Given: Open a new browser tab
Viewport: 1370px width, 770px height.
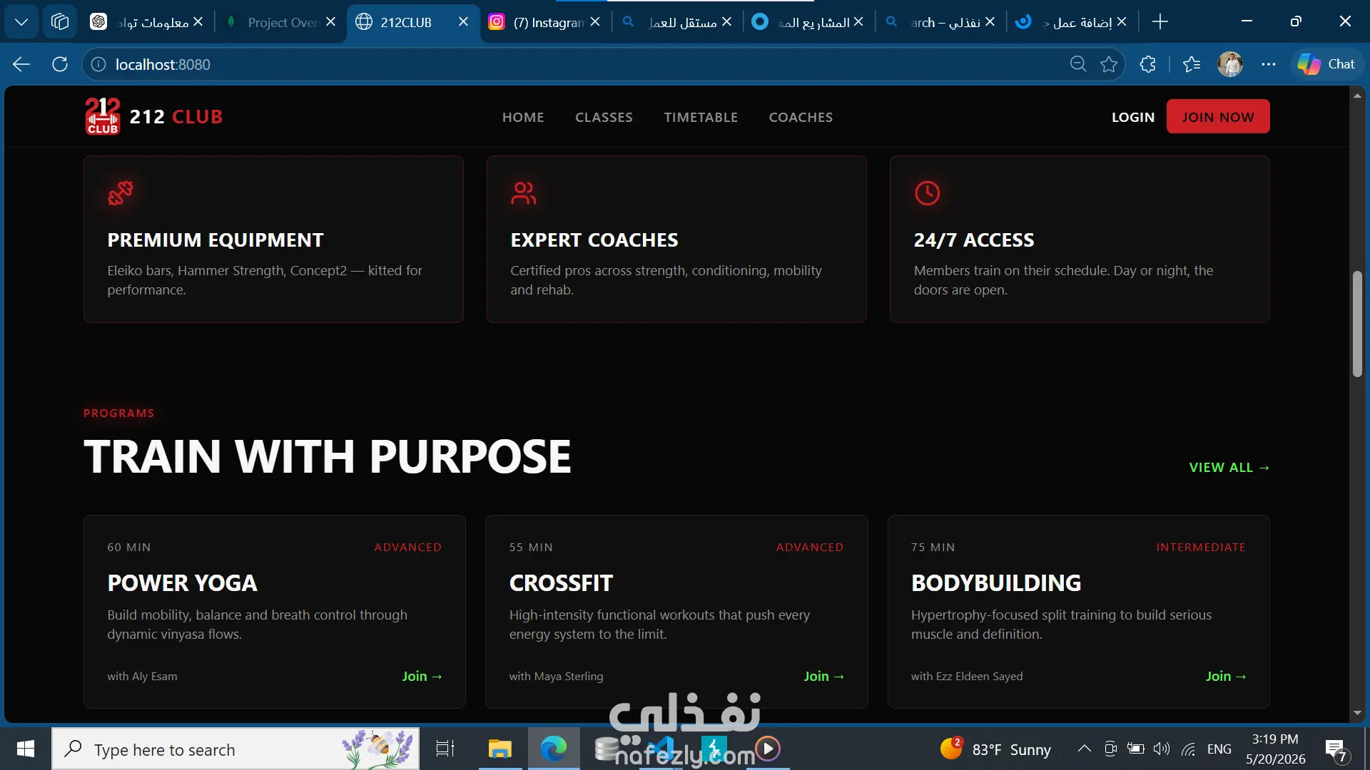Looking at the screenshot, I should [1160, 22].
